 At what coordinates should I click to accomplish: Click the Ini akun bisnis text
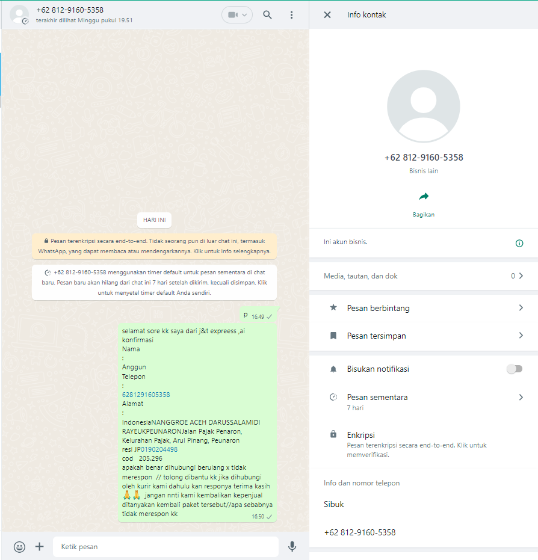tap(345, 242)
